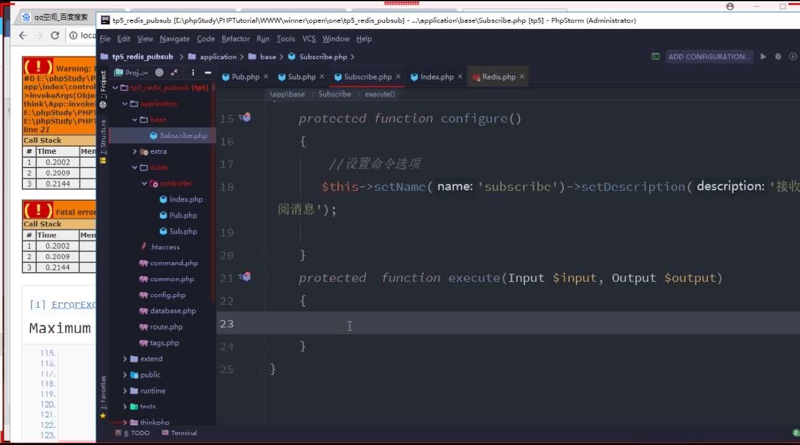Click the gutter override marker on line 21

coord(246,277)
